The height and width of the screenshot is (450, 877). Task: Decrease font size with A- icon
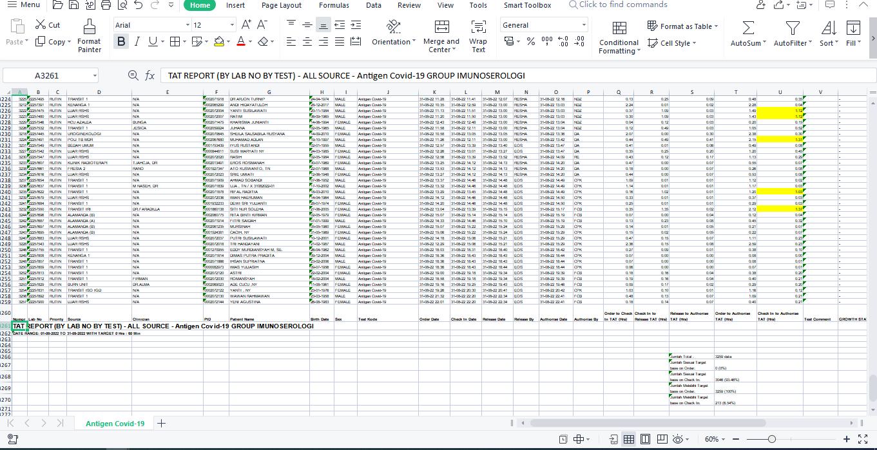pos(262,25)
